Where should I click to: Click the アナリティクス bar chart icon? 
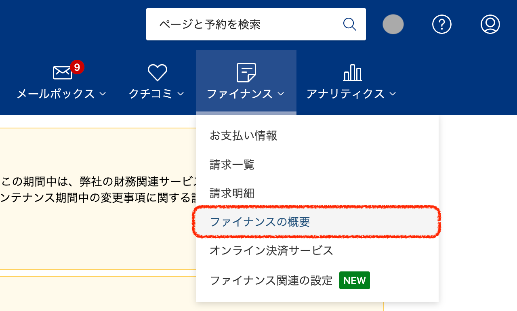click(352, 73)
